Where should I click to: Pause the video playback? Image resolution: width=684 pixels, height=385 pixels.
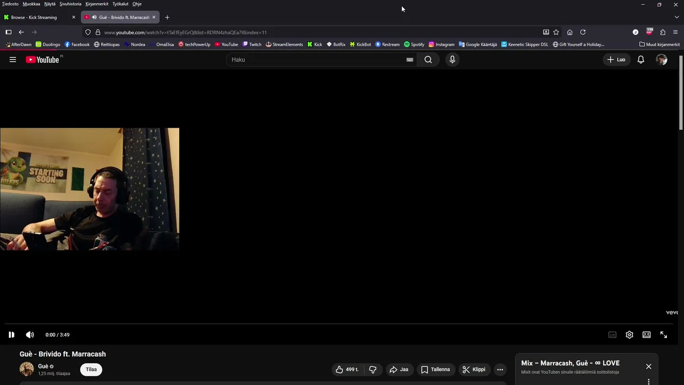[x=11, y=335]
